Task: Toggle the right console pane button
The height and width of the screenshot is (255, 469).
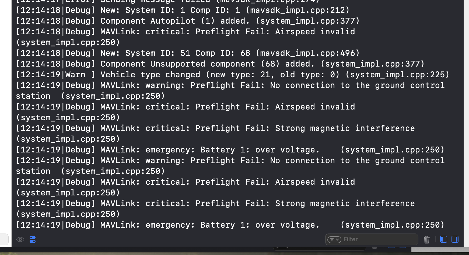Action: (x=455, y=239)
